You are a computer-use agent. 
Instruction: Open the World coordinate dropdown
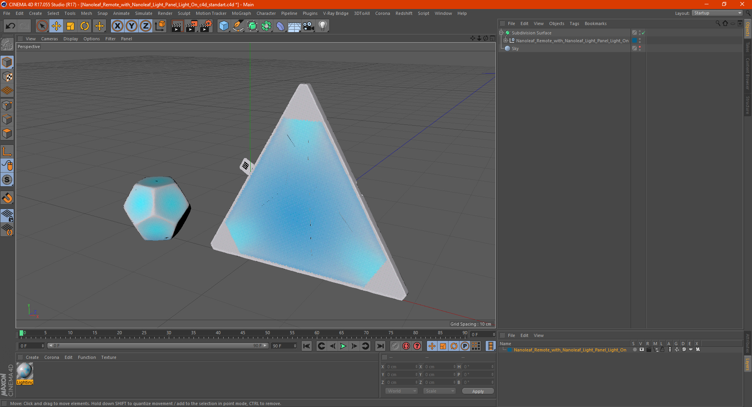(401, 391)
